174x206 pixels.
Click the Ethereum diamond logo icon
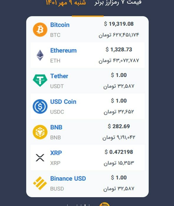[x=40, y=55]
